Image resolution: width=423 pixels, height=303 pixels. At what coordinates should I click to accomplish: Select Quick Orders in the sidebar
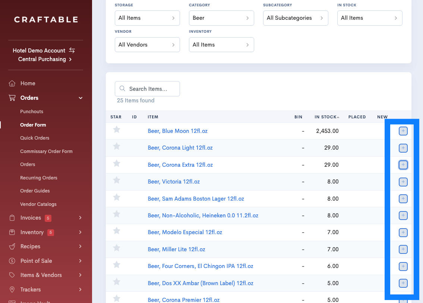(x=35, y=138)
